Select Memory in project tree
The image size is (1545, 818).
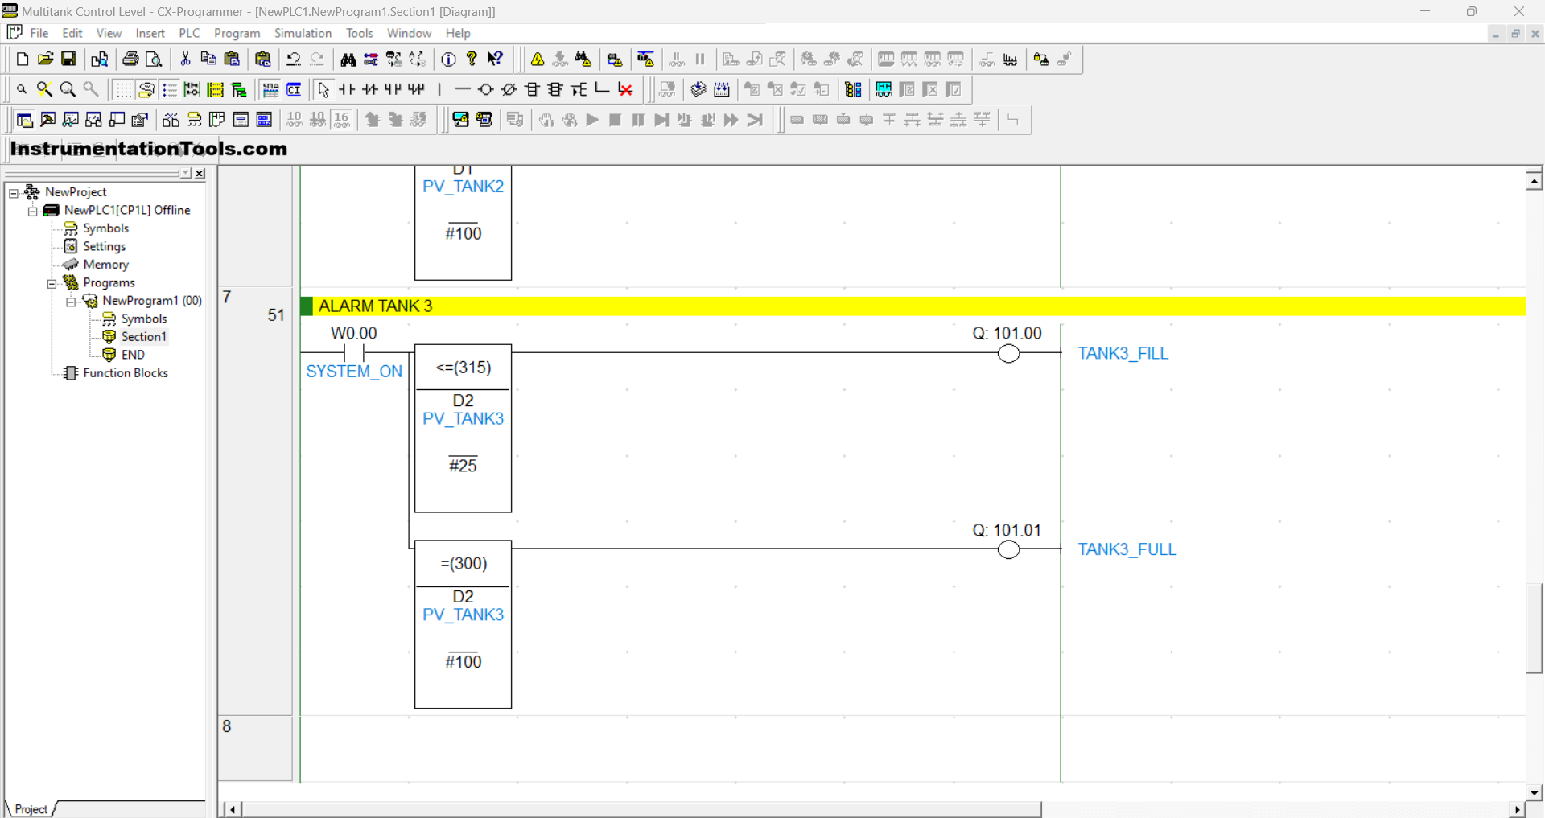pos(105,264)
